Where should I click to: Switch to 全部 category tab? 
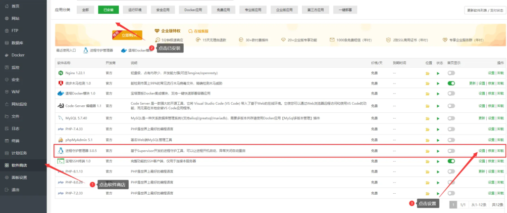(85, 10)
